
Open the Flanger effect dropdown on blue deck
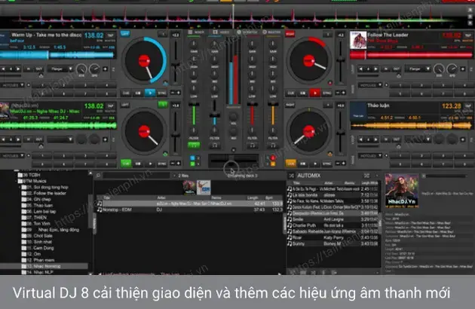[60, 69]
